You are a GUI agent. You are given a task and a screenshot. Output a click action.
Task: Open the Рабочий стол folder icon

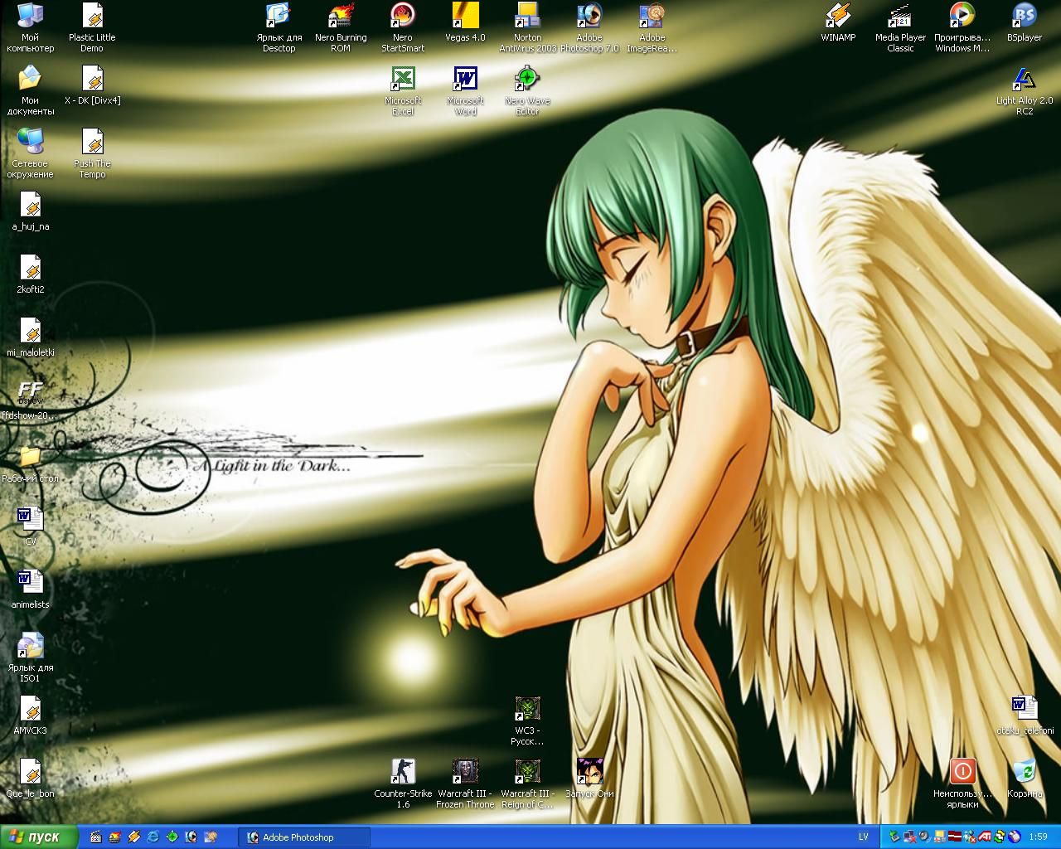[30, 463]
